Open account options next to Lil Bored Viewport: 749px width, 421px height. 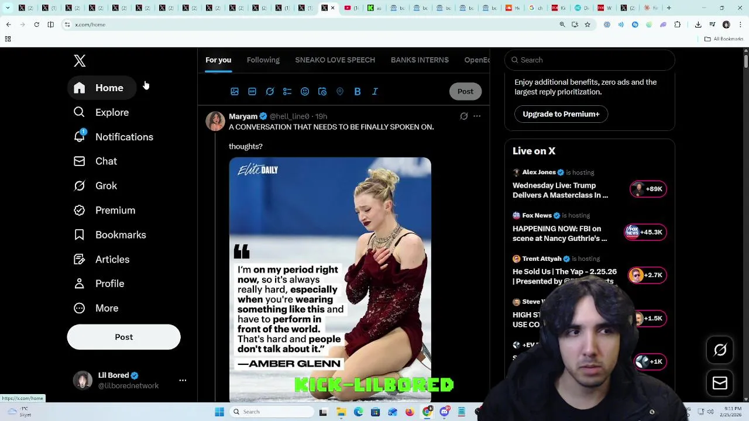183,380
